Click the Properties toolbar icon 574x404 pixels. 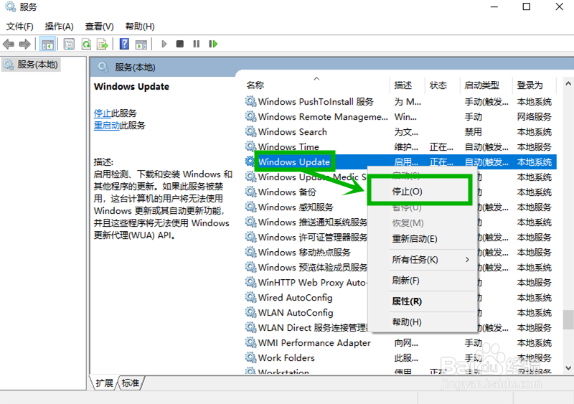pyautogui.click(x=69, y=44)
